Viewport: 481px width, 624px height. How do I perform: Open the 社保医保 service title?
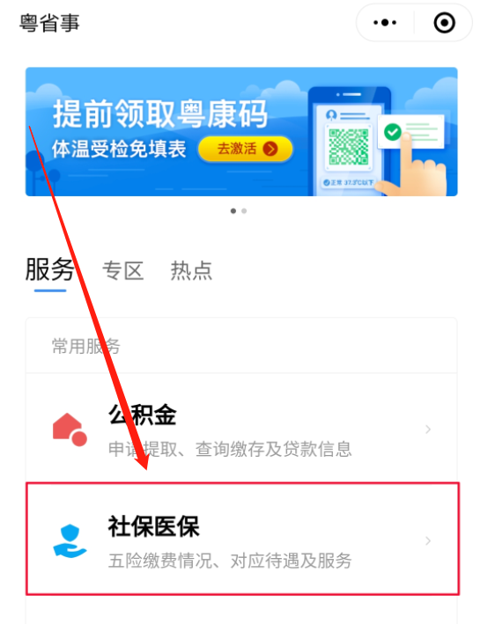pyautogui.click(x=153, y=526)
